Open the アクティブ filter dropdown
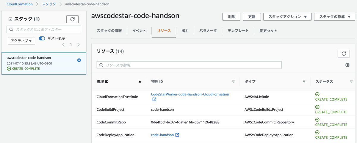The width and height of the screenshot is (357, 143). click(x=21, y=41)
